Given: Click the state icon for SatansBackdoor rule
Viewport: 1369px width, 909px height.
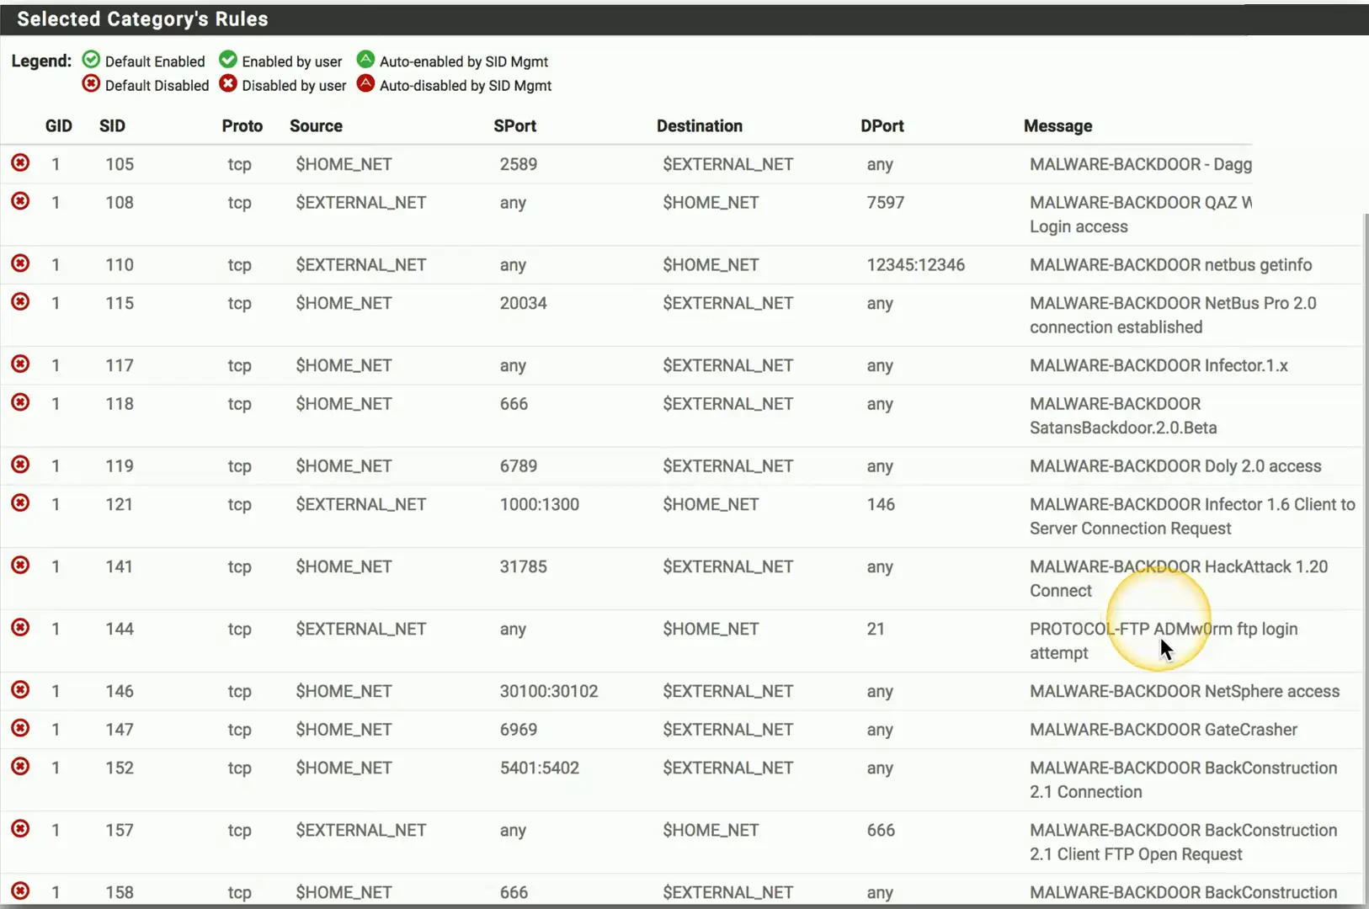Looking at the screenshot, I should 20,402.
